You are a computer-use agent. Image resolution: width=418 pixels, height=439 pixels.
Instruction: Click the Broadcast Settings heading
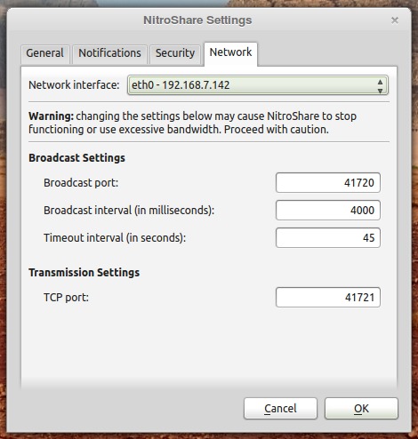76,158
